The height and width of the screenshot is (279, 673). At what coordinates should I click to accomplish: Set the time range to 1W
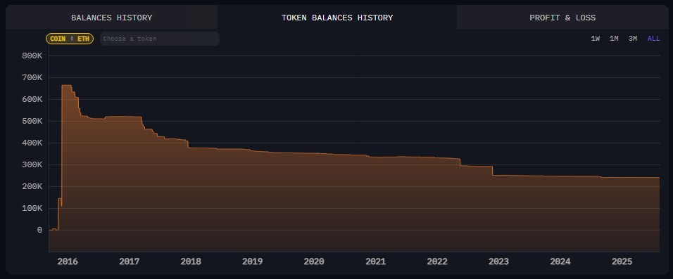(596, 39)
